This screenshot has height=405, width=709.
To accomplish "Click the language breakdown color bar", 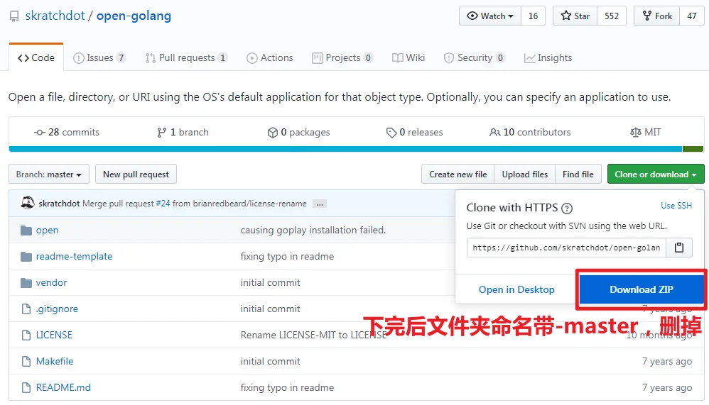I will (x=357, y=149).
